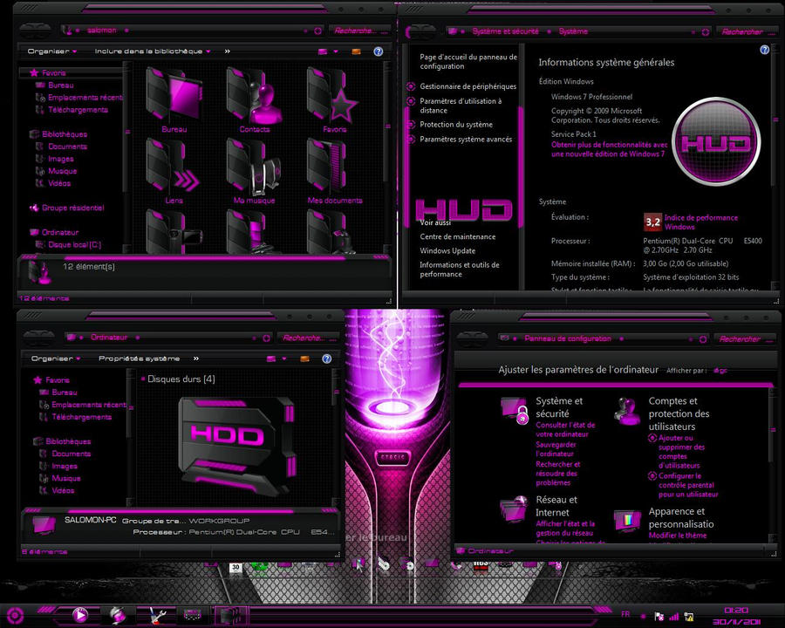
Task: Click the Comptes et protection des utilisateurs icon
Action: click(x=627, y=411)
